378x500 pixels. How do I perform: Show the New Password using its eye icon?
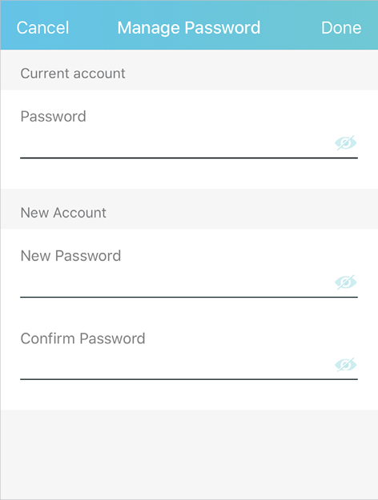click(346, 282)
